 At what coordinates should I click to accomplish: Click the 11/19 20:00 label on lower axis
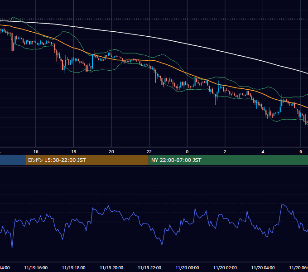click(111, 267)
